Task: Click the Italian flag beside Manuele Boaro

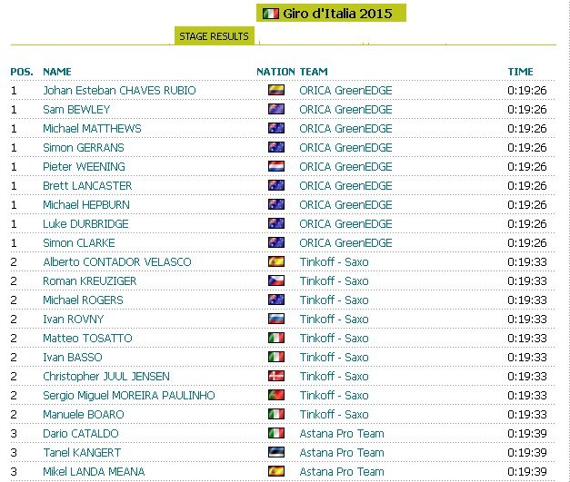Action: click(276, 414)
